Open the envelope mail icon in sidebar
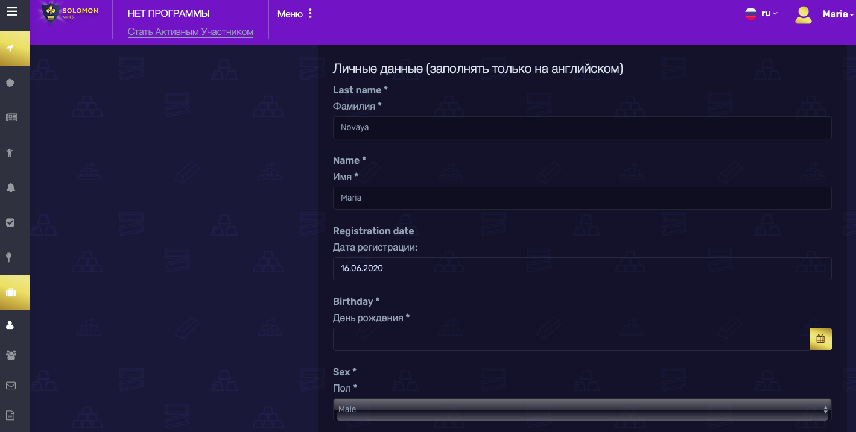 tap(11, 386)
